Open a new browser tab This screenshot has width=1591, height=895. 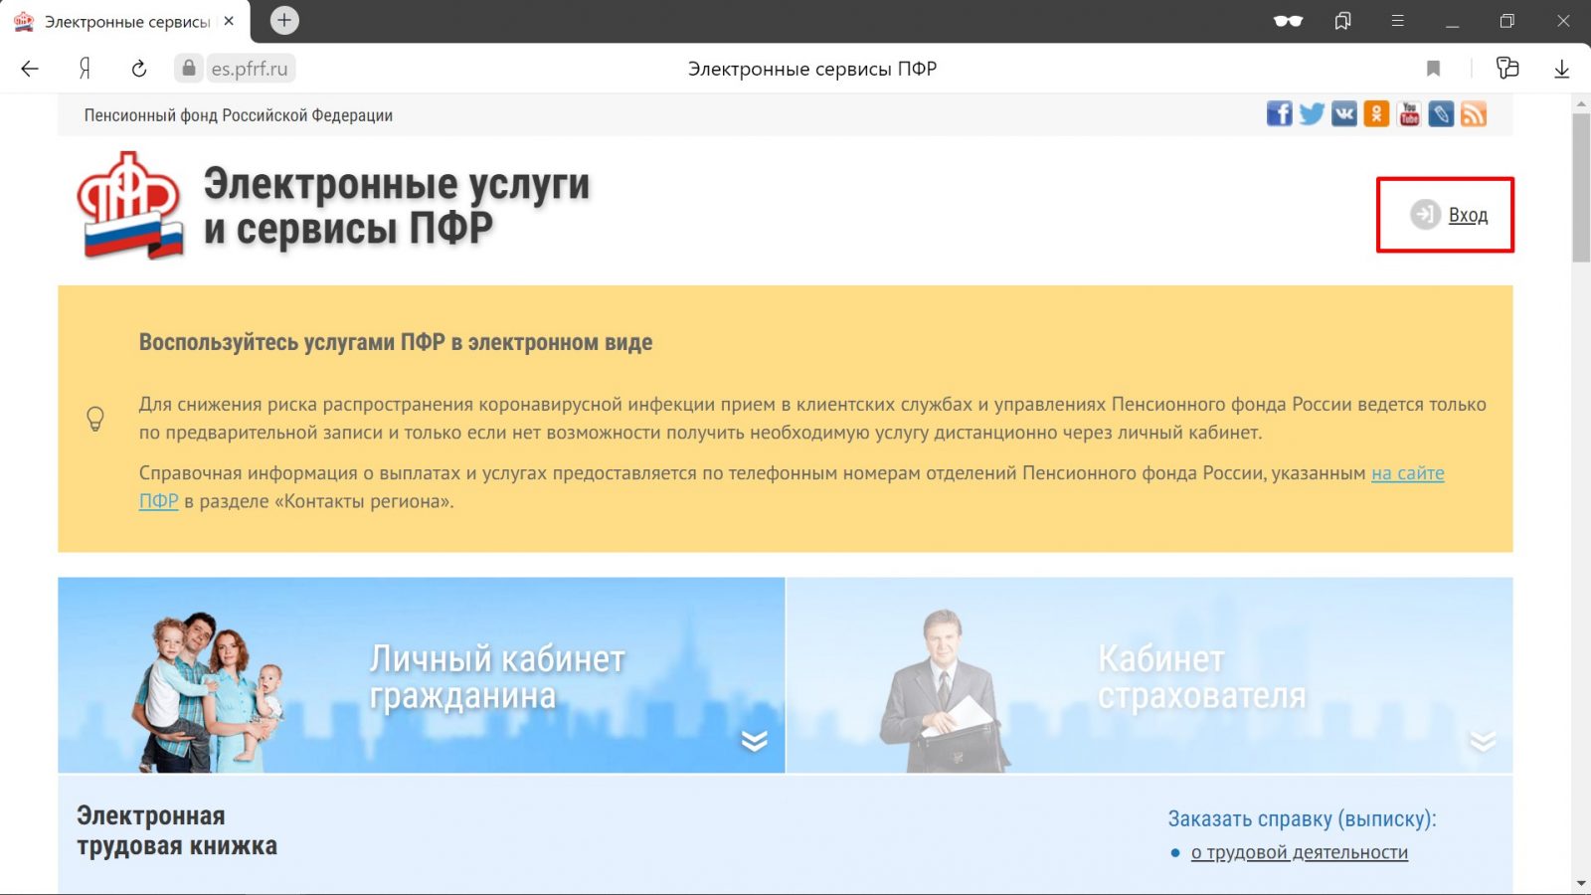click(x=284, y=21)
